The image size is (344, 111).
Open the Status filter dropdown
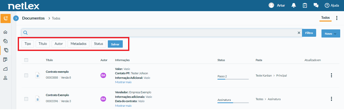(x=98, y=44)
